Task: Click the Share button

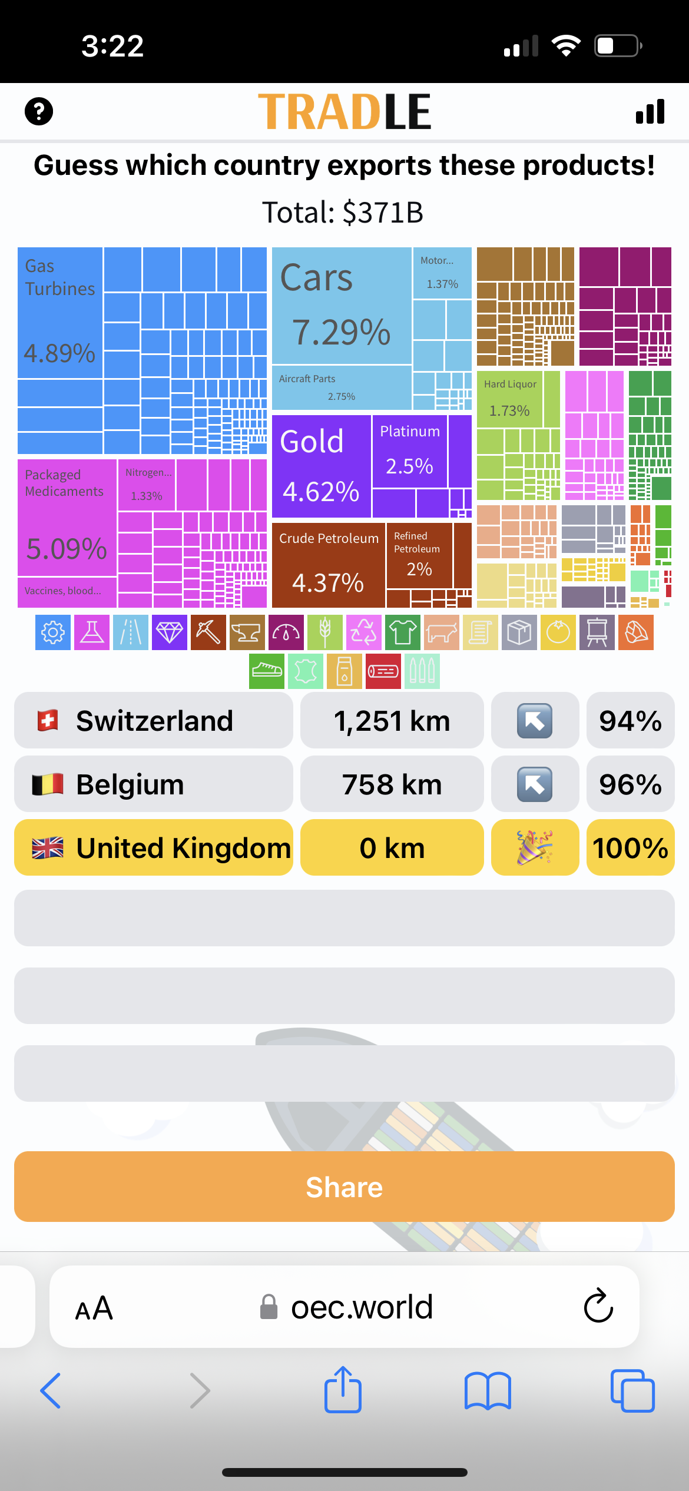Action: click(344, 1187)
